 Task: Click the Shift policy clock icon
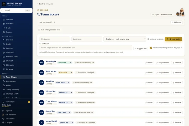click(4, 65)
